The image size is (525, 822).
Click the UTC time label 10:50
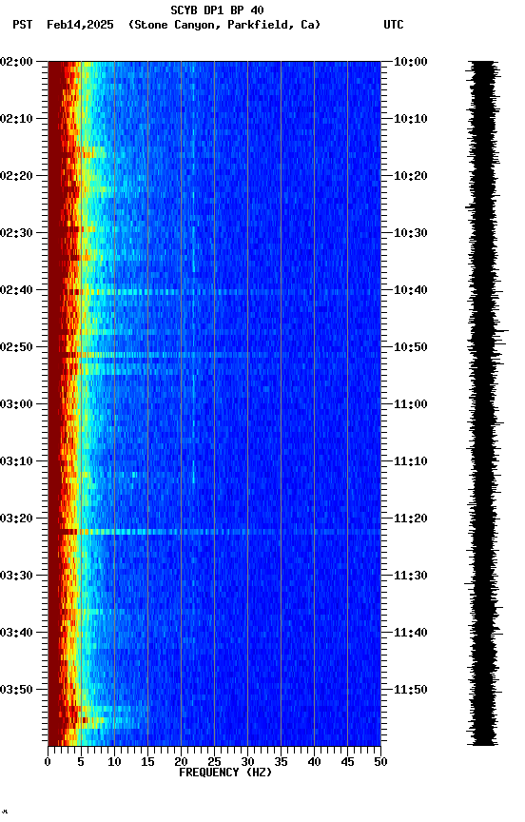[410, 347]
